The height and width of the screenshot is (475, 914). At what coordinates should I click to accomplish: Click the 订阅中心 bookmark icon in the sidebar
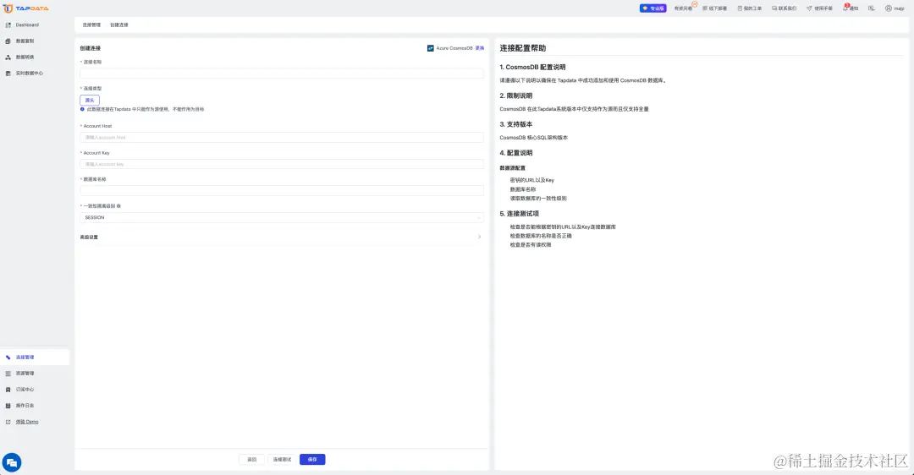click(x=8, y=390)
